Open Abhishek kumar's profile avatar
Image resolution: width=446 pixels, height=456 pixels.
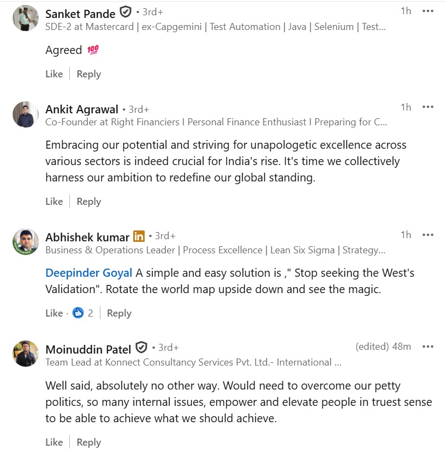tap(26, 242)
